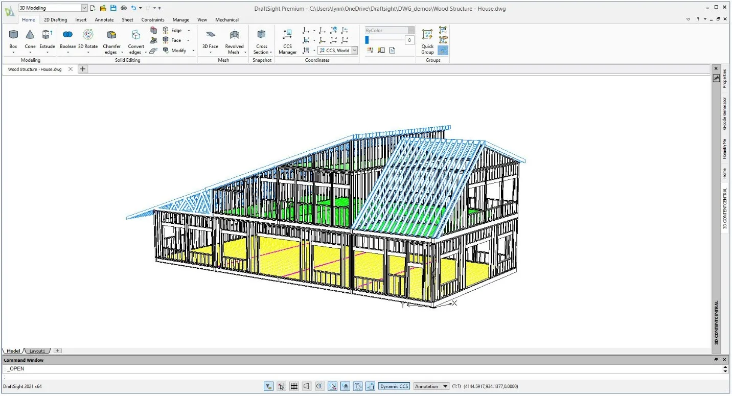This screenshot has width=732, height=396.
Task: Open the Constraints menu
Action: pos(152,20)
